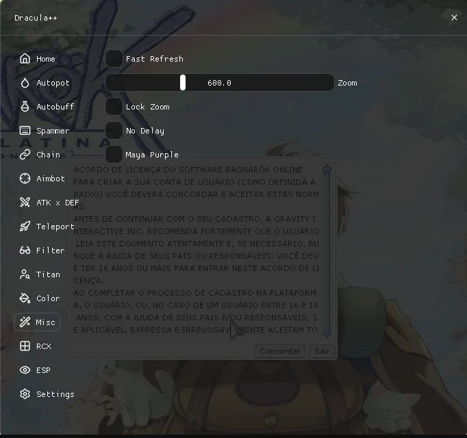Click the Autobuff flask icon
The image size is (467, 438).
pos(25,107)
